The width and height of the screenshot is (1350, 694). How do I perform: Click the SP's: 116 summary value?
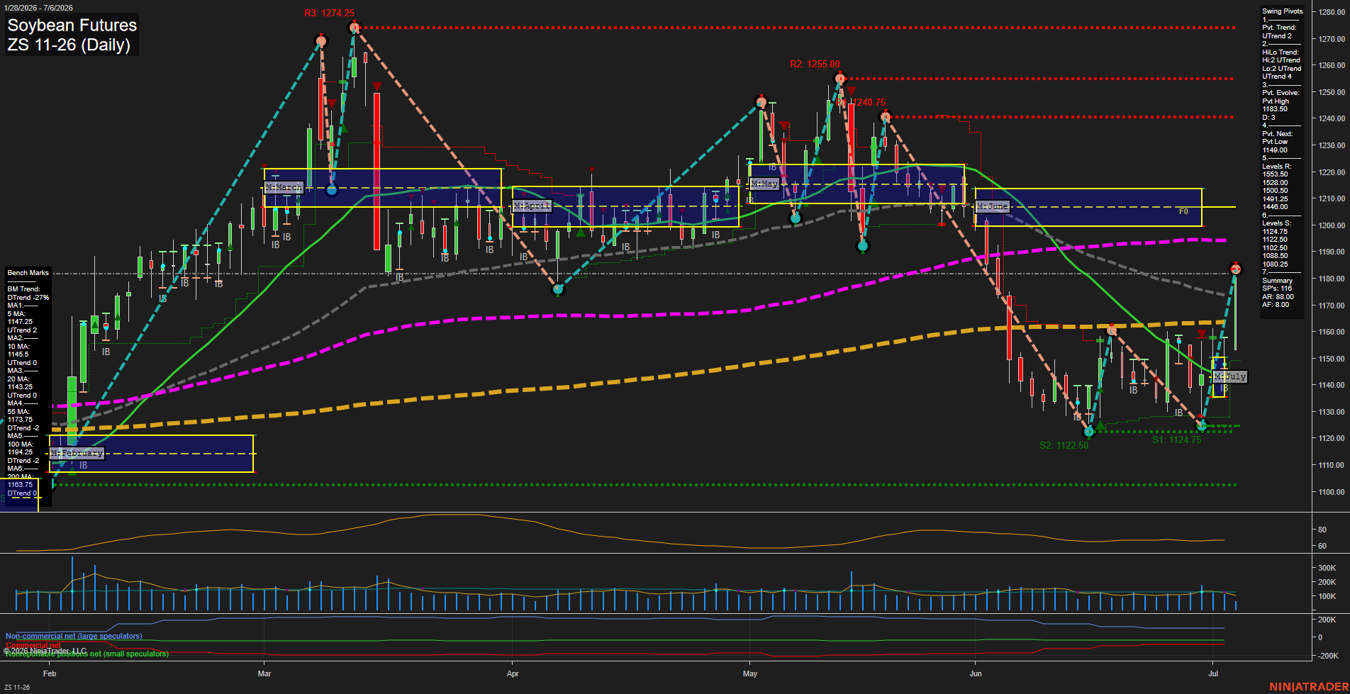pos(1277,289)
